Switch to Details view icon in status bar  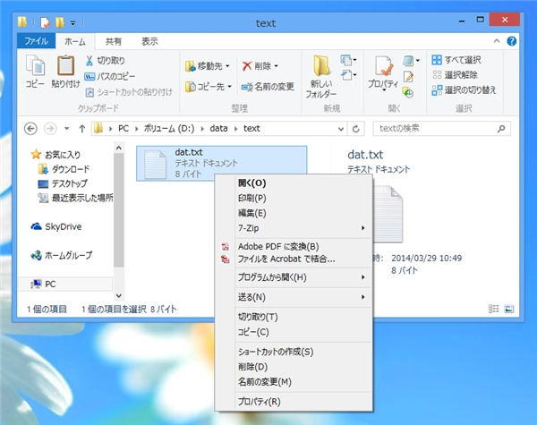point(493,309)
